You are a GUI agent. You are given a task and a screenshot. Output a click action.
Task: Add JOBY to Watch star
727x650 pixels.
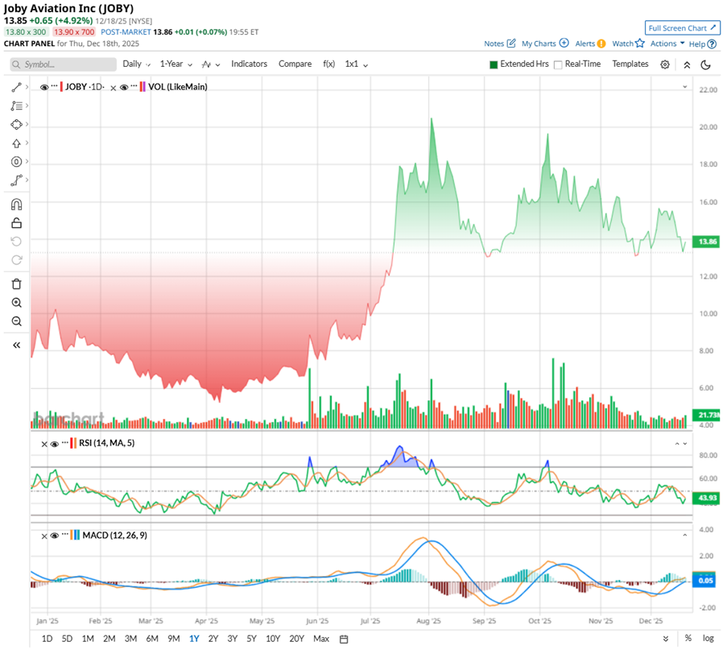(x=640, y=43)
